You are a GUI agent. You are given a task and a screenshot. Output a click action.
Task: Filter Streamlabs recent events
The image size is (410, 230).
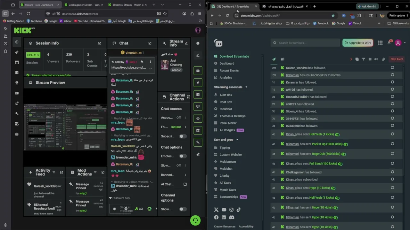pyautogui.click(x=364, y=59)
